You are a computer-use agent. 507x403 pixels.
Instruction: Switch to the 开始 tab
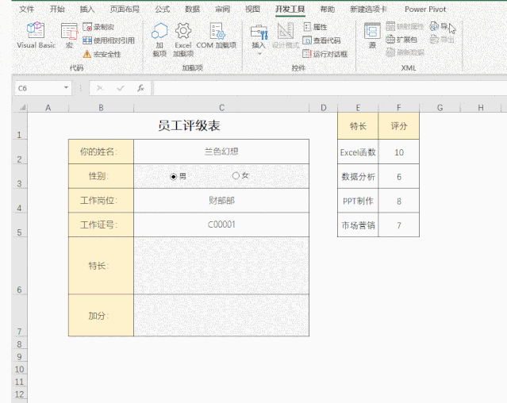point(57,9)
